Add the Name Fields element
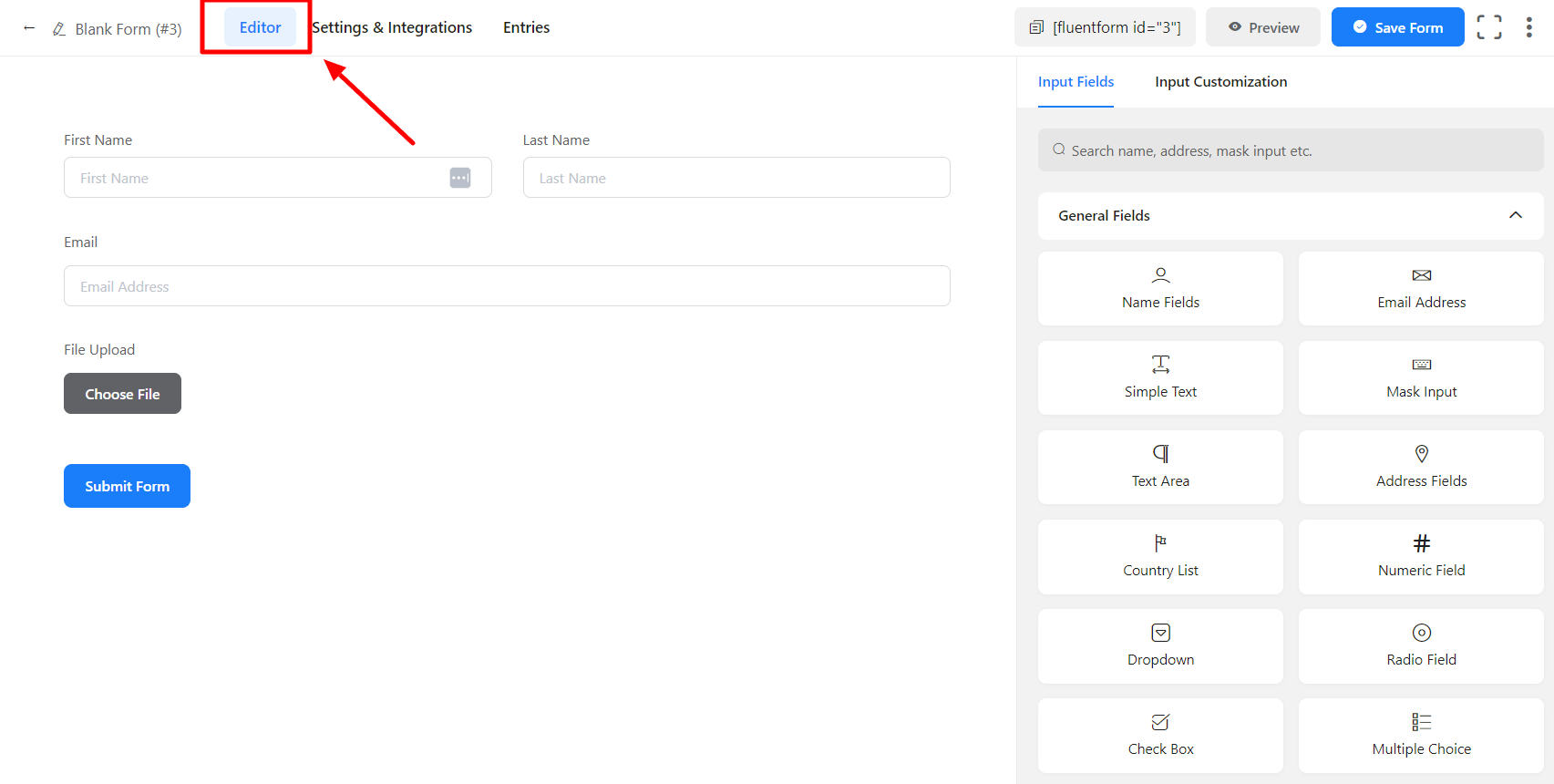 (x=1159, y=288)
